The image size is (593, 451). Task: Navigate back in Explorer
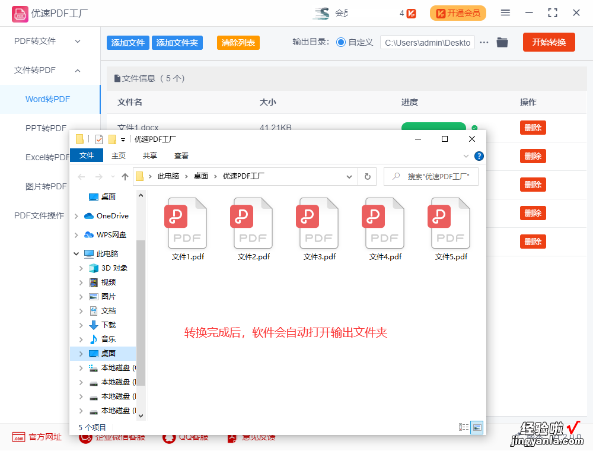click(81, 176)
